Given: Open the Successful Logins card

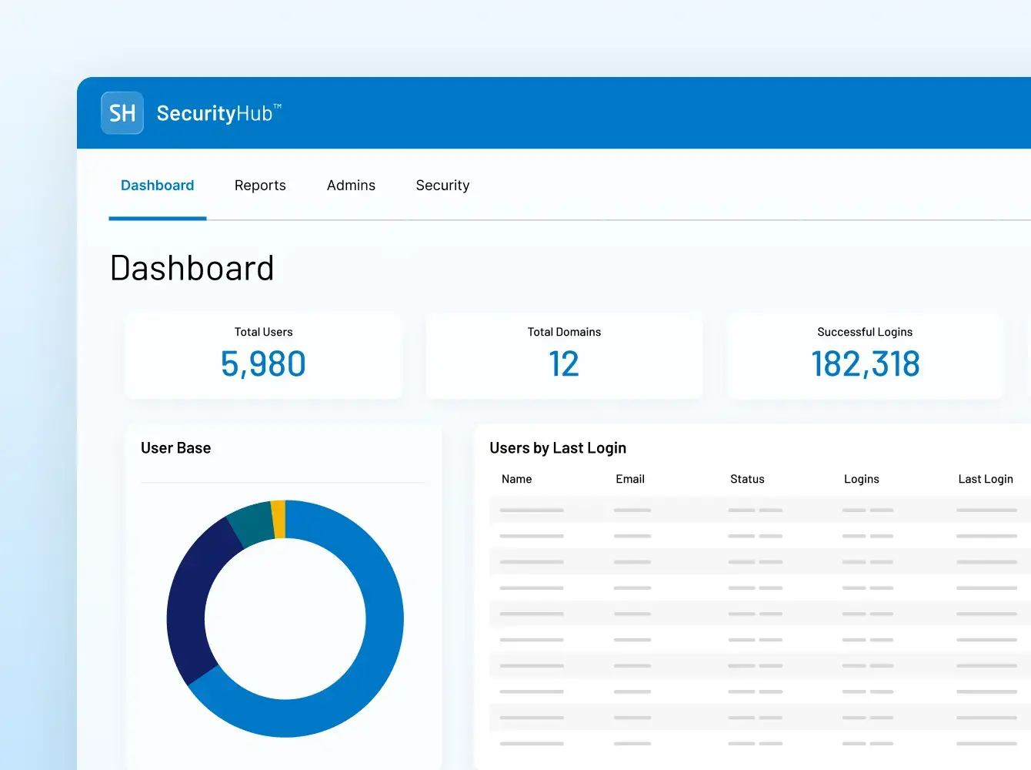Looking at the screenshot, I should tap(864, 355).
